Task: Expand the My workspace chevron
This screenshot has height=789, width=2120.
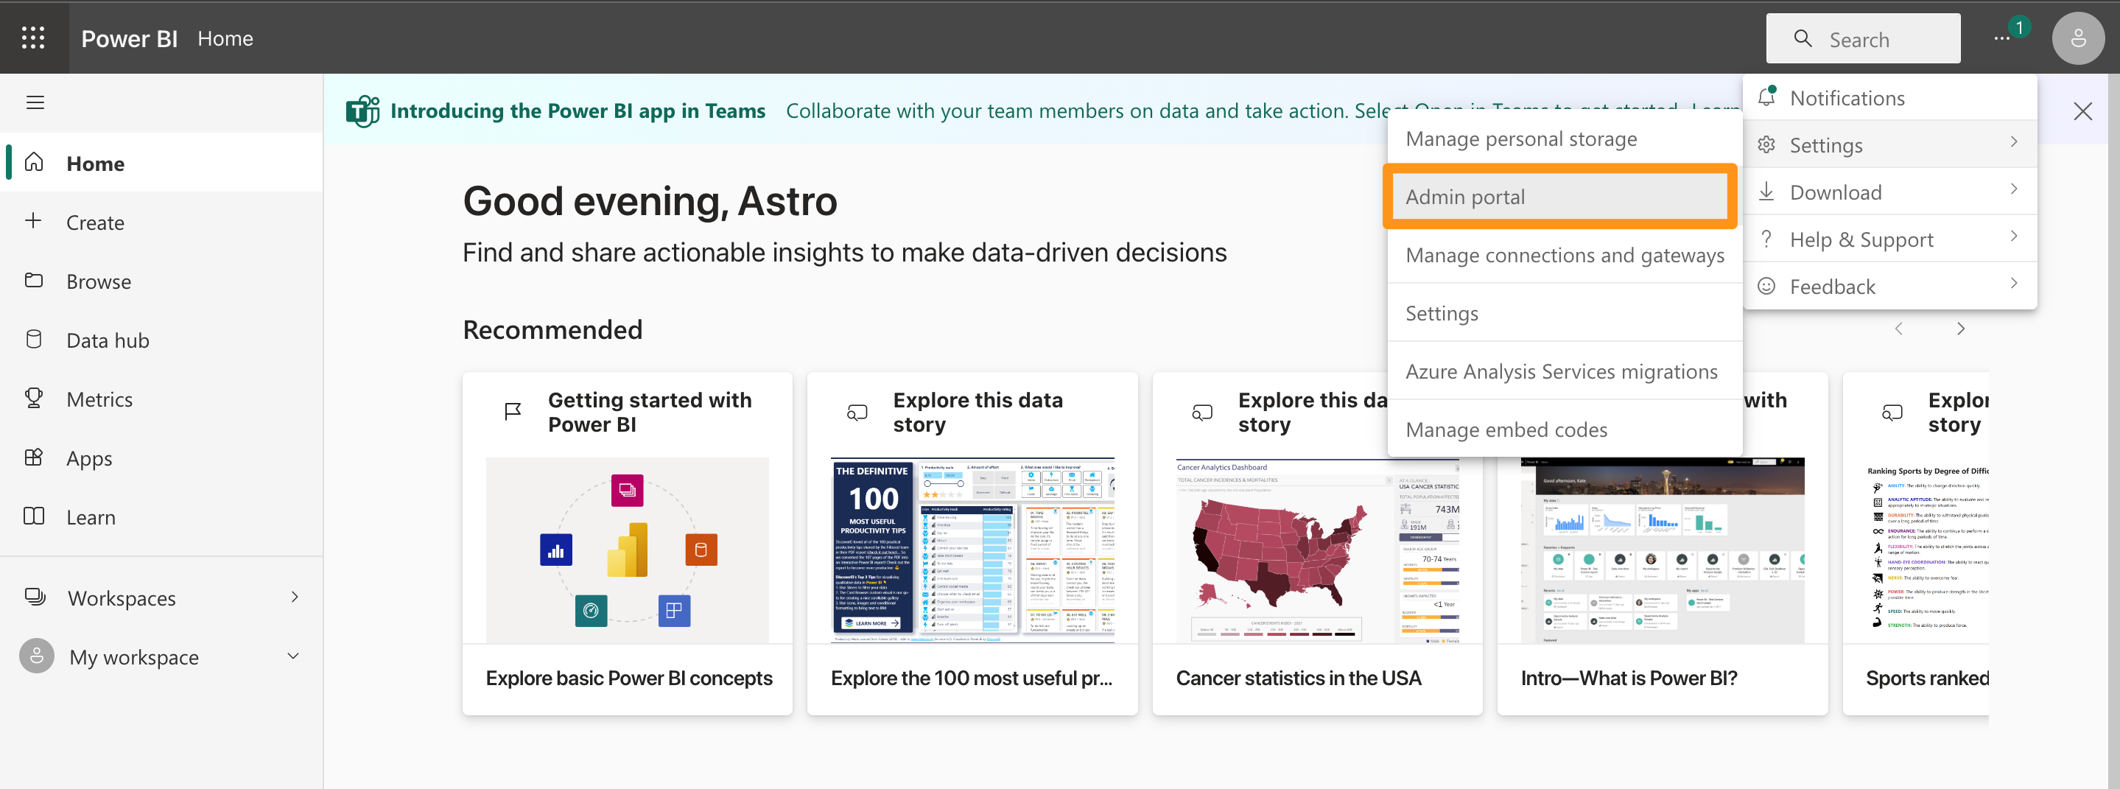Action: [292, 656]
